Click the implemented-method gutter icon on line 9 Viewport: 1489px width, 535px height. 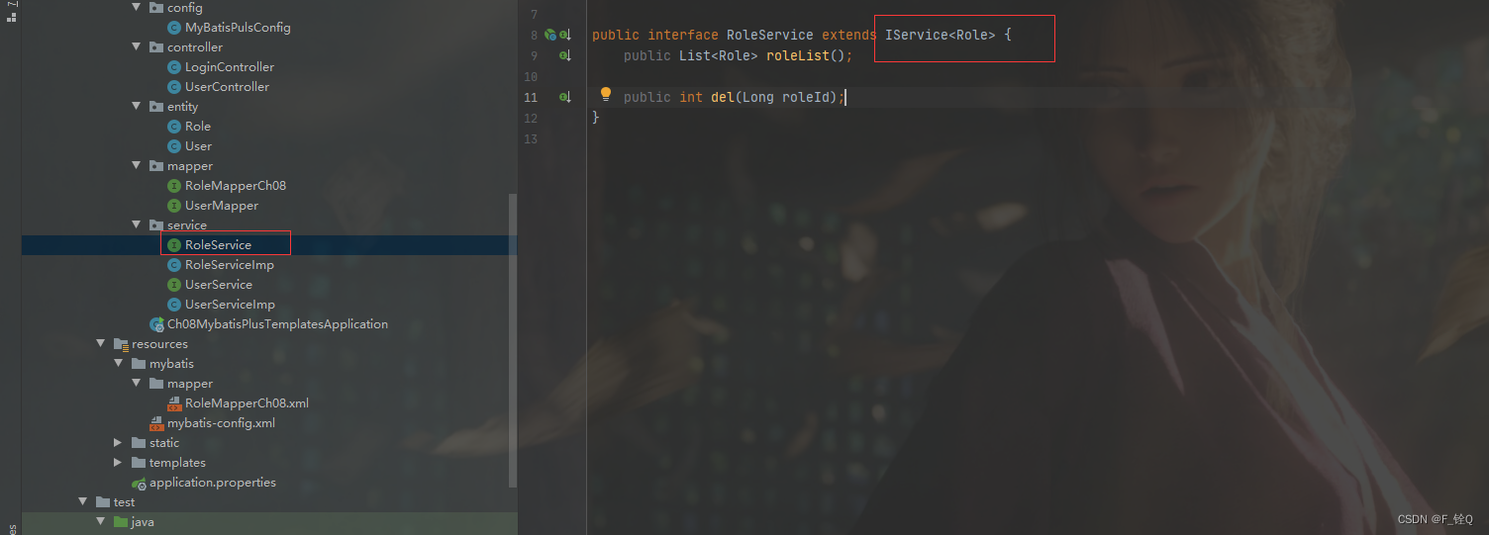click(565, 55)
